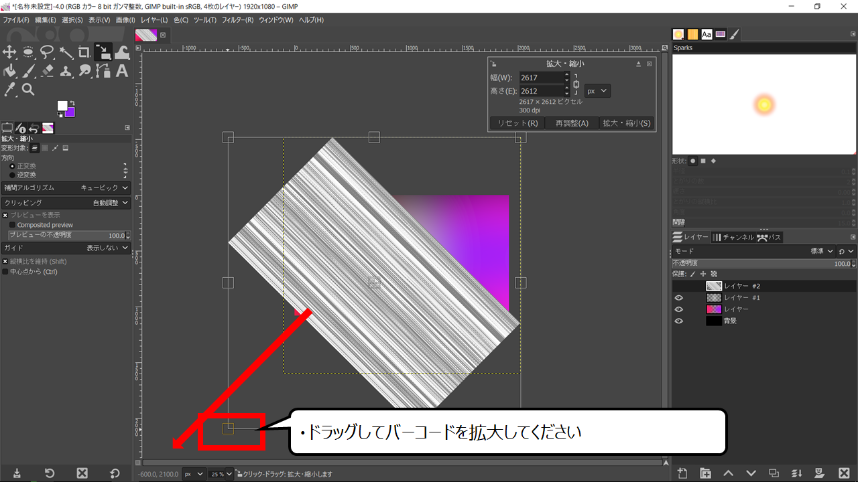Open フィルター(R) menu
858x482 pixels.
click(238, 20)
